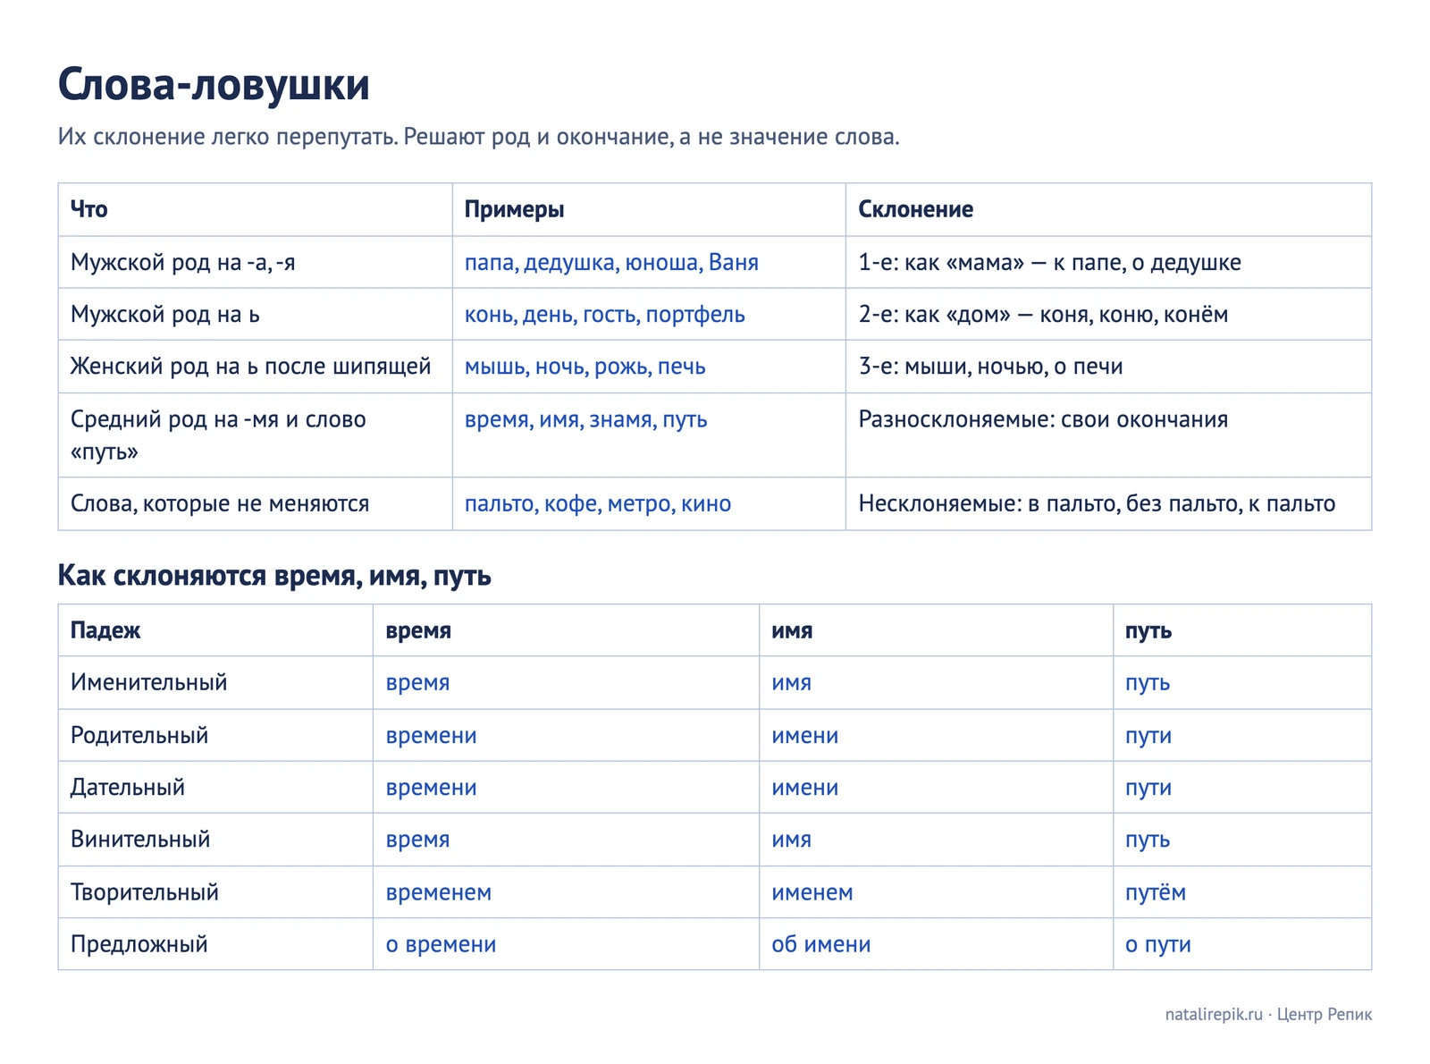Select the word "путём"
The height and width of the screenshot is (1064, 1430).
1156,891
